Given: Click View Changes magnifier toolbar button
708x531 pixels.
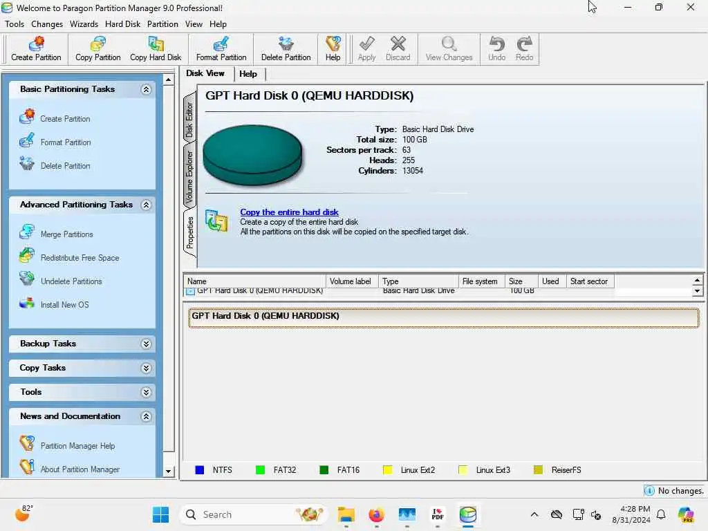Looking at the screenshot, I should (449, 49).
